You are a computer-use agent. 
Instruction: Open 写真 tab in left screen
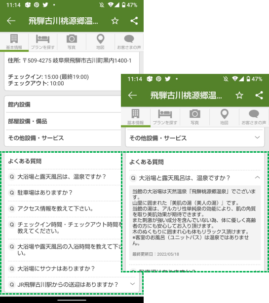[72, 42]
